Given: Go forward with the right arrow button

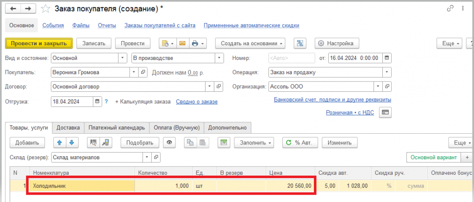Looking at the screenshot, I should tap(28, 9).
